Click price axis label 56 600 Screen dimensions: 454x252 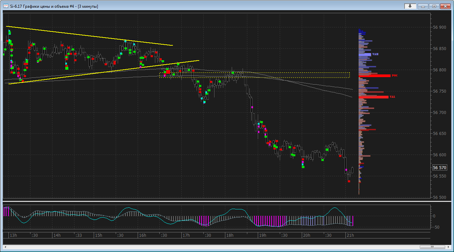coord(439,155)
